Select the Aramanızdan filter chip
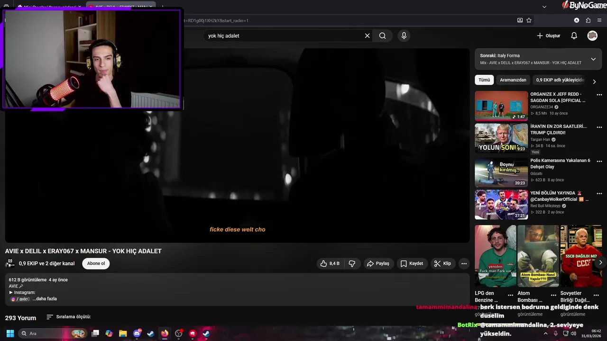 (513, 80)
